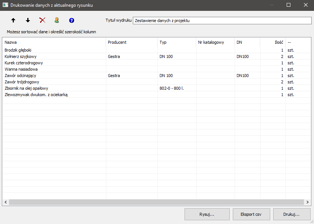This screenshot has height=224, width=314.
Task: Click the move up arrow icon
Action: click(x=13, y=20)
